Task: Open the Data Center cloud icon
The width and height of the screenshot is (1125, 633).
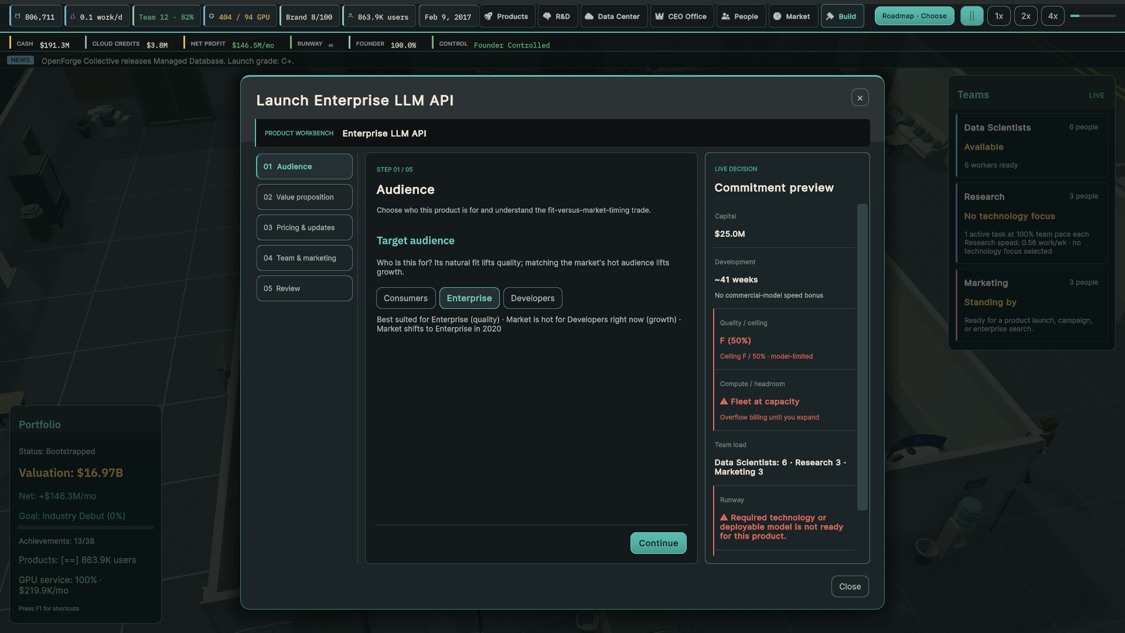Action: (589, 16)
